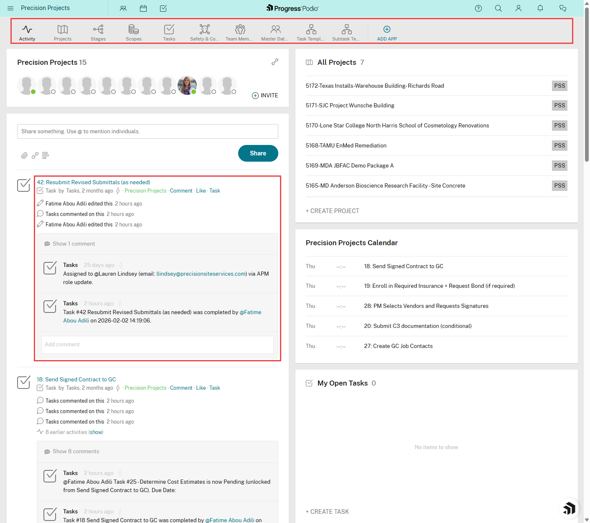Open the Projects app
This screenshot has height=523, width=590.
click(63, 32)
